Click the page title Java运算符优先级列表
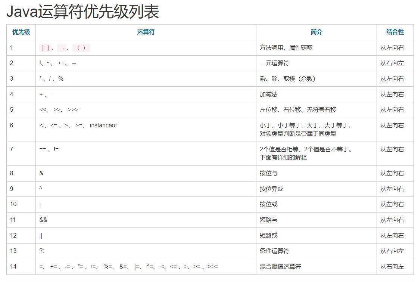The height and width of the screenshot is (282, 418). (82, 12)
